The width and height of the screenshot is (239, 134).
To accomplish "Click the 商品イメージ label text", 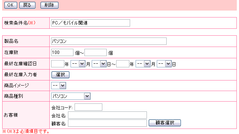I will (16, 86).
